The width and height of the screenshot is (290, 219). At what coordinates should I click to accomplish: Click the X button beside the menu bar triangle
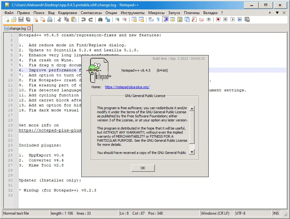click(x=284, y=13)
